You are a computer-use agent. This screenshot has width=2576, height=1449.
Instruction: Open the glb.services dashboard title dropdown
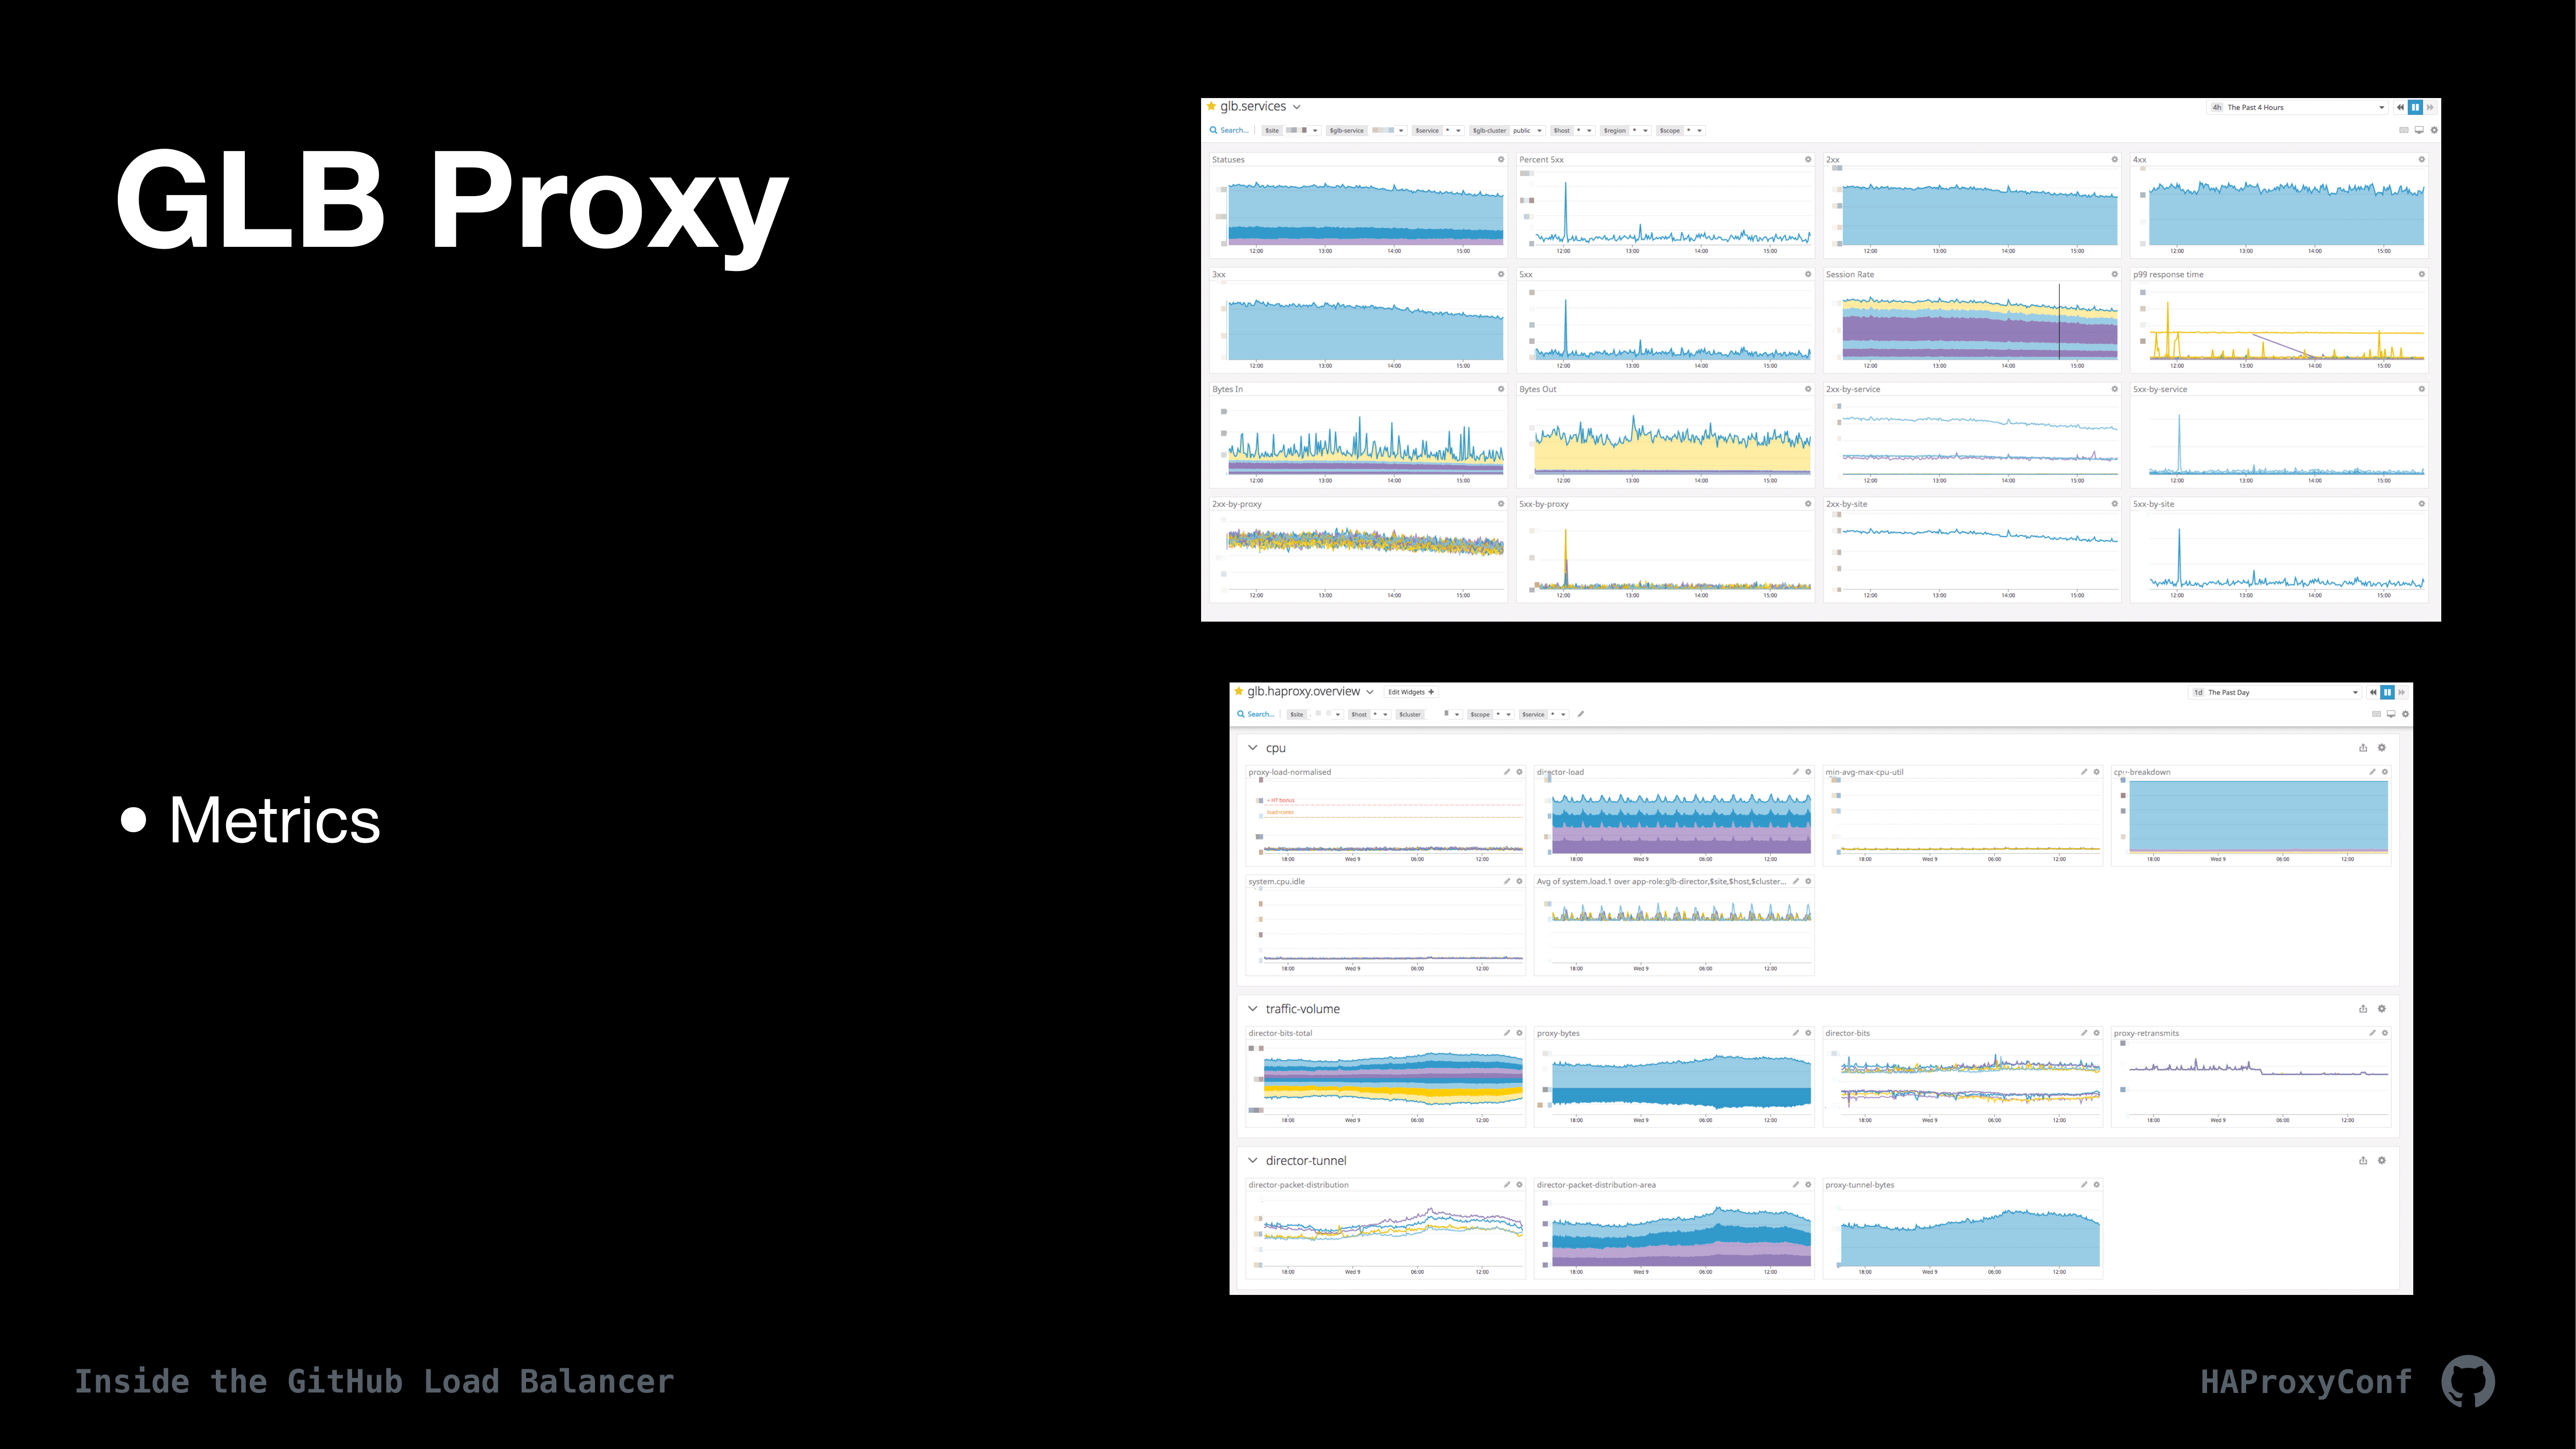coord(1297,107)
